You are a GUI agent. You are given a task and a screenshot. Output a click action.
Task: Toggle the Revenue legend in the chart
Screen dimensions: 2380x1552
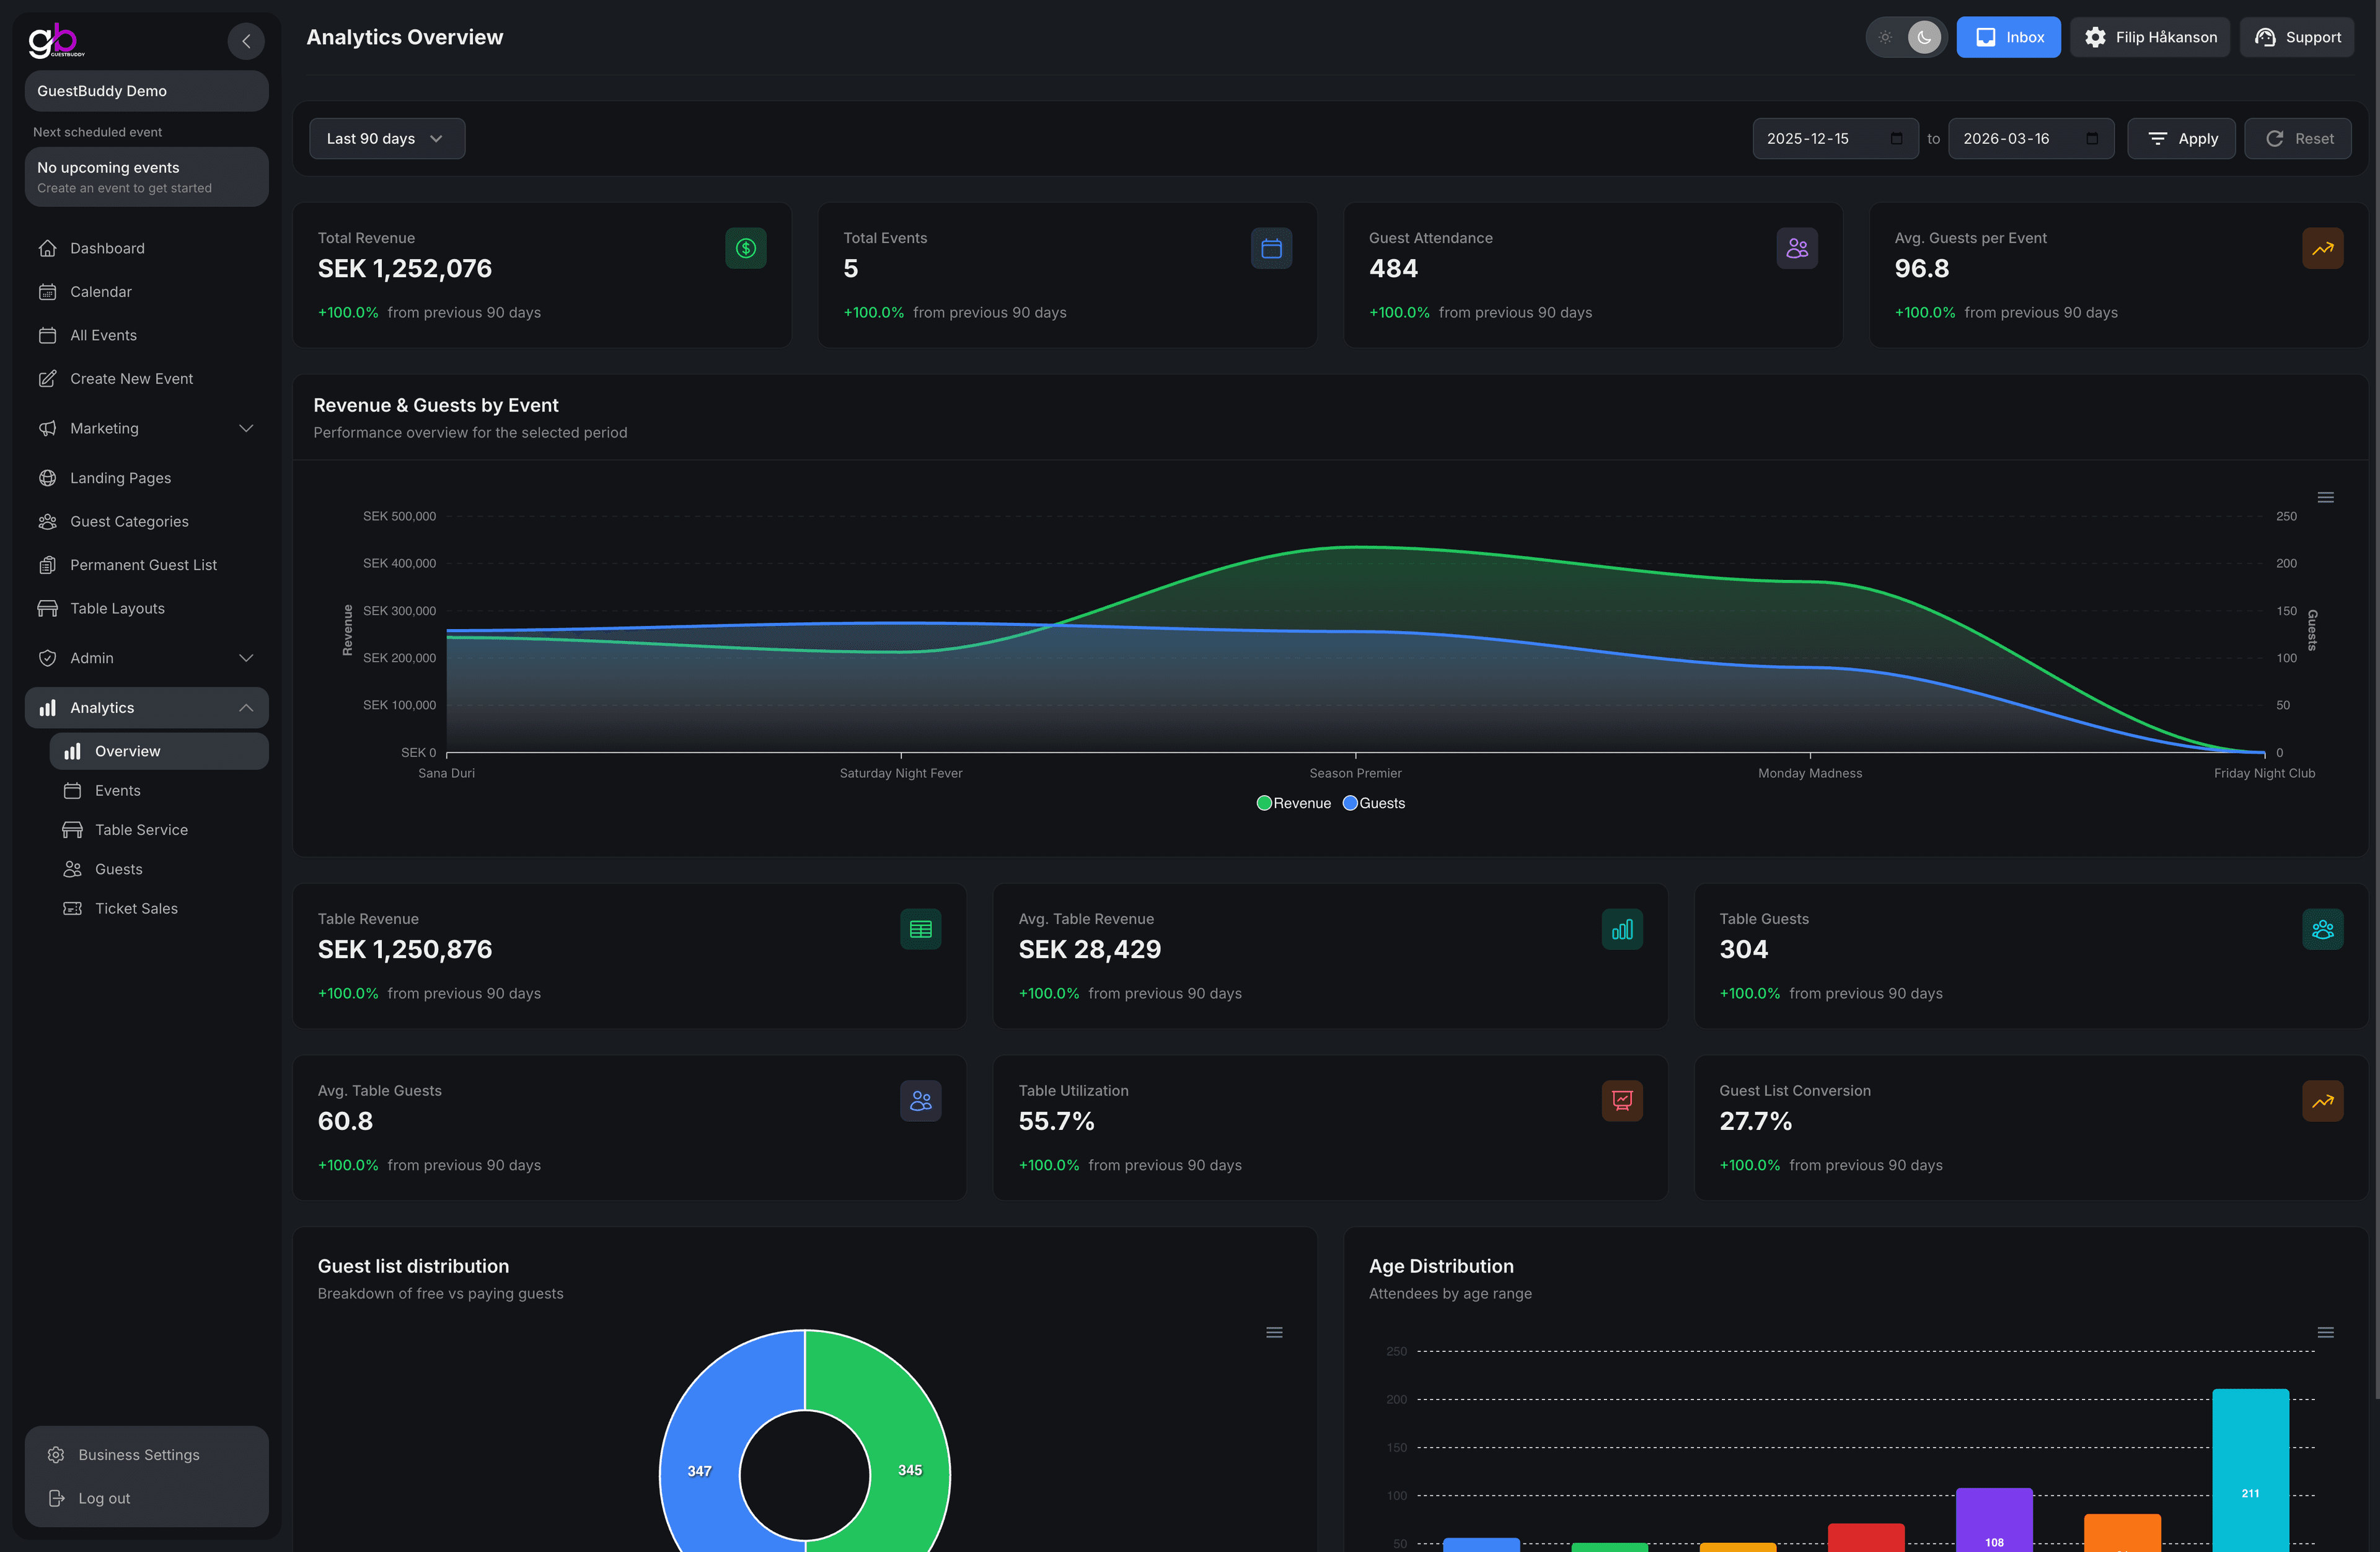[x=1294, y=803]
